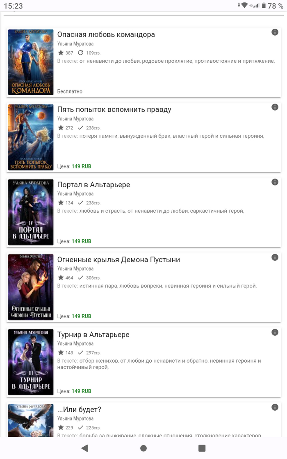Tap info icon for Пять попыток вспомнить правду
287x459 pixels.
pyautogui.click(x=275, y=107)
